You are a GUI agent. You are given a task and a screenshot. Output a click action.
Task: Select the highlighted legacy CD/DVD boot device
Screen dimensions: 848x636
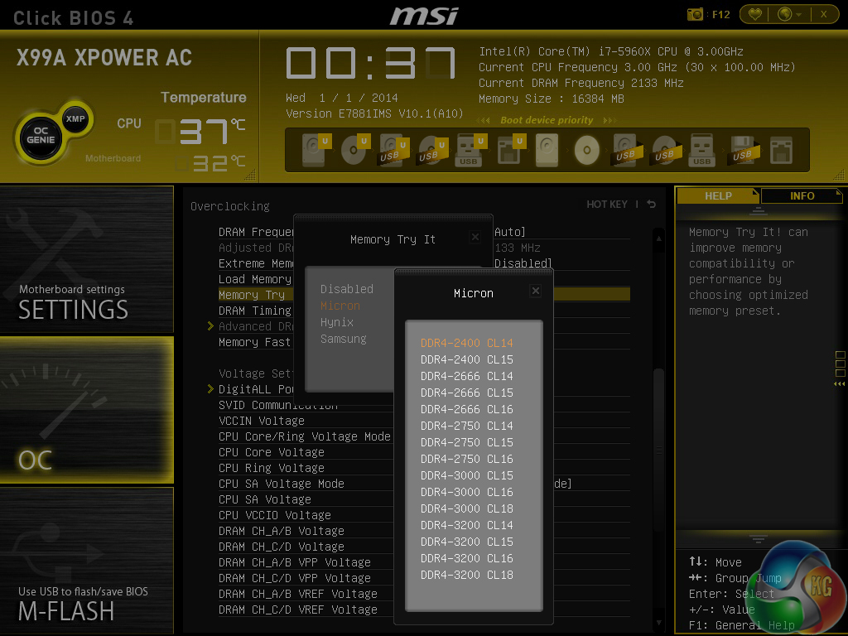pos(587,150)
